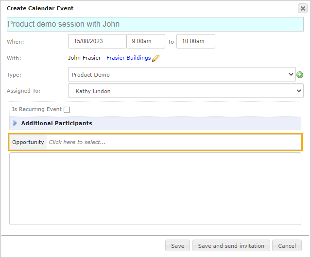Click the John Frasier contact name
The width and height of the screenshot is (311, 258).
pyautogui.click(x=85, y=58)
